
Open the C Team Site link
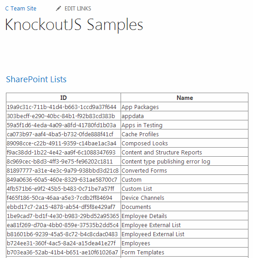[x=20, y=8]
